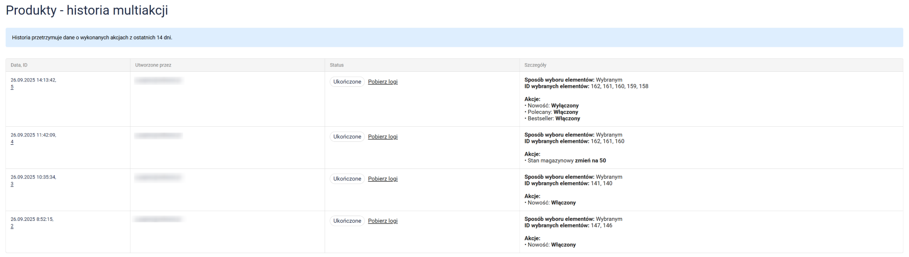
Task: Click the ID 3 link under 10:35:34
Action: click(x=12, y=184)
